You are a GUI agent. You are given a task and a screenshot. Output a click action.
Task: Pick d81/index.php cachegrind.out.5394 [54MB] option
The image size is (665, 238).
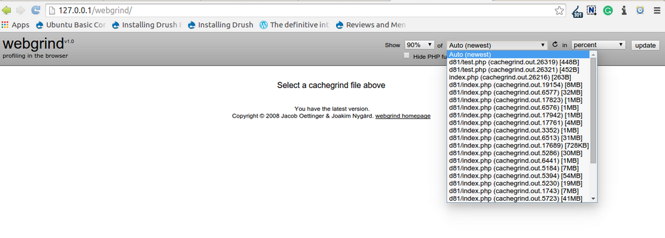click(x=515, y=175)
